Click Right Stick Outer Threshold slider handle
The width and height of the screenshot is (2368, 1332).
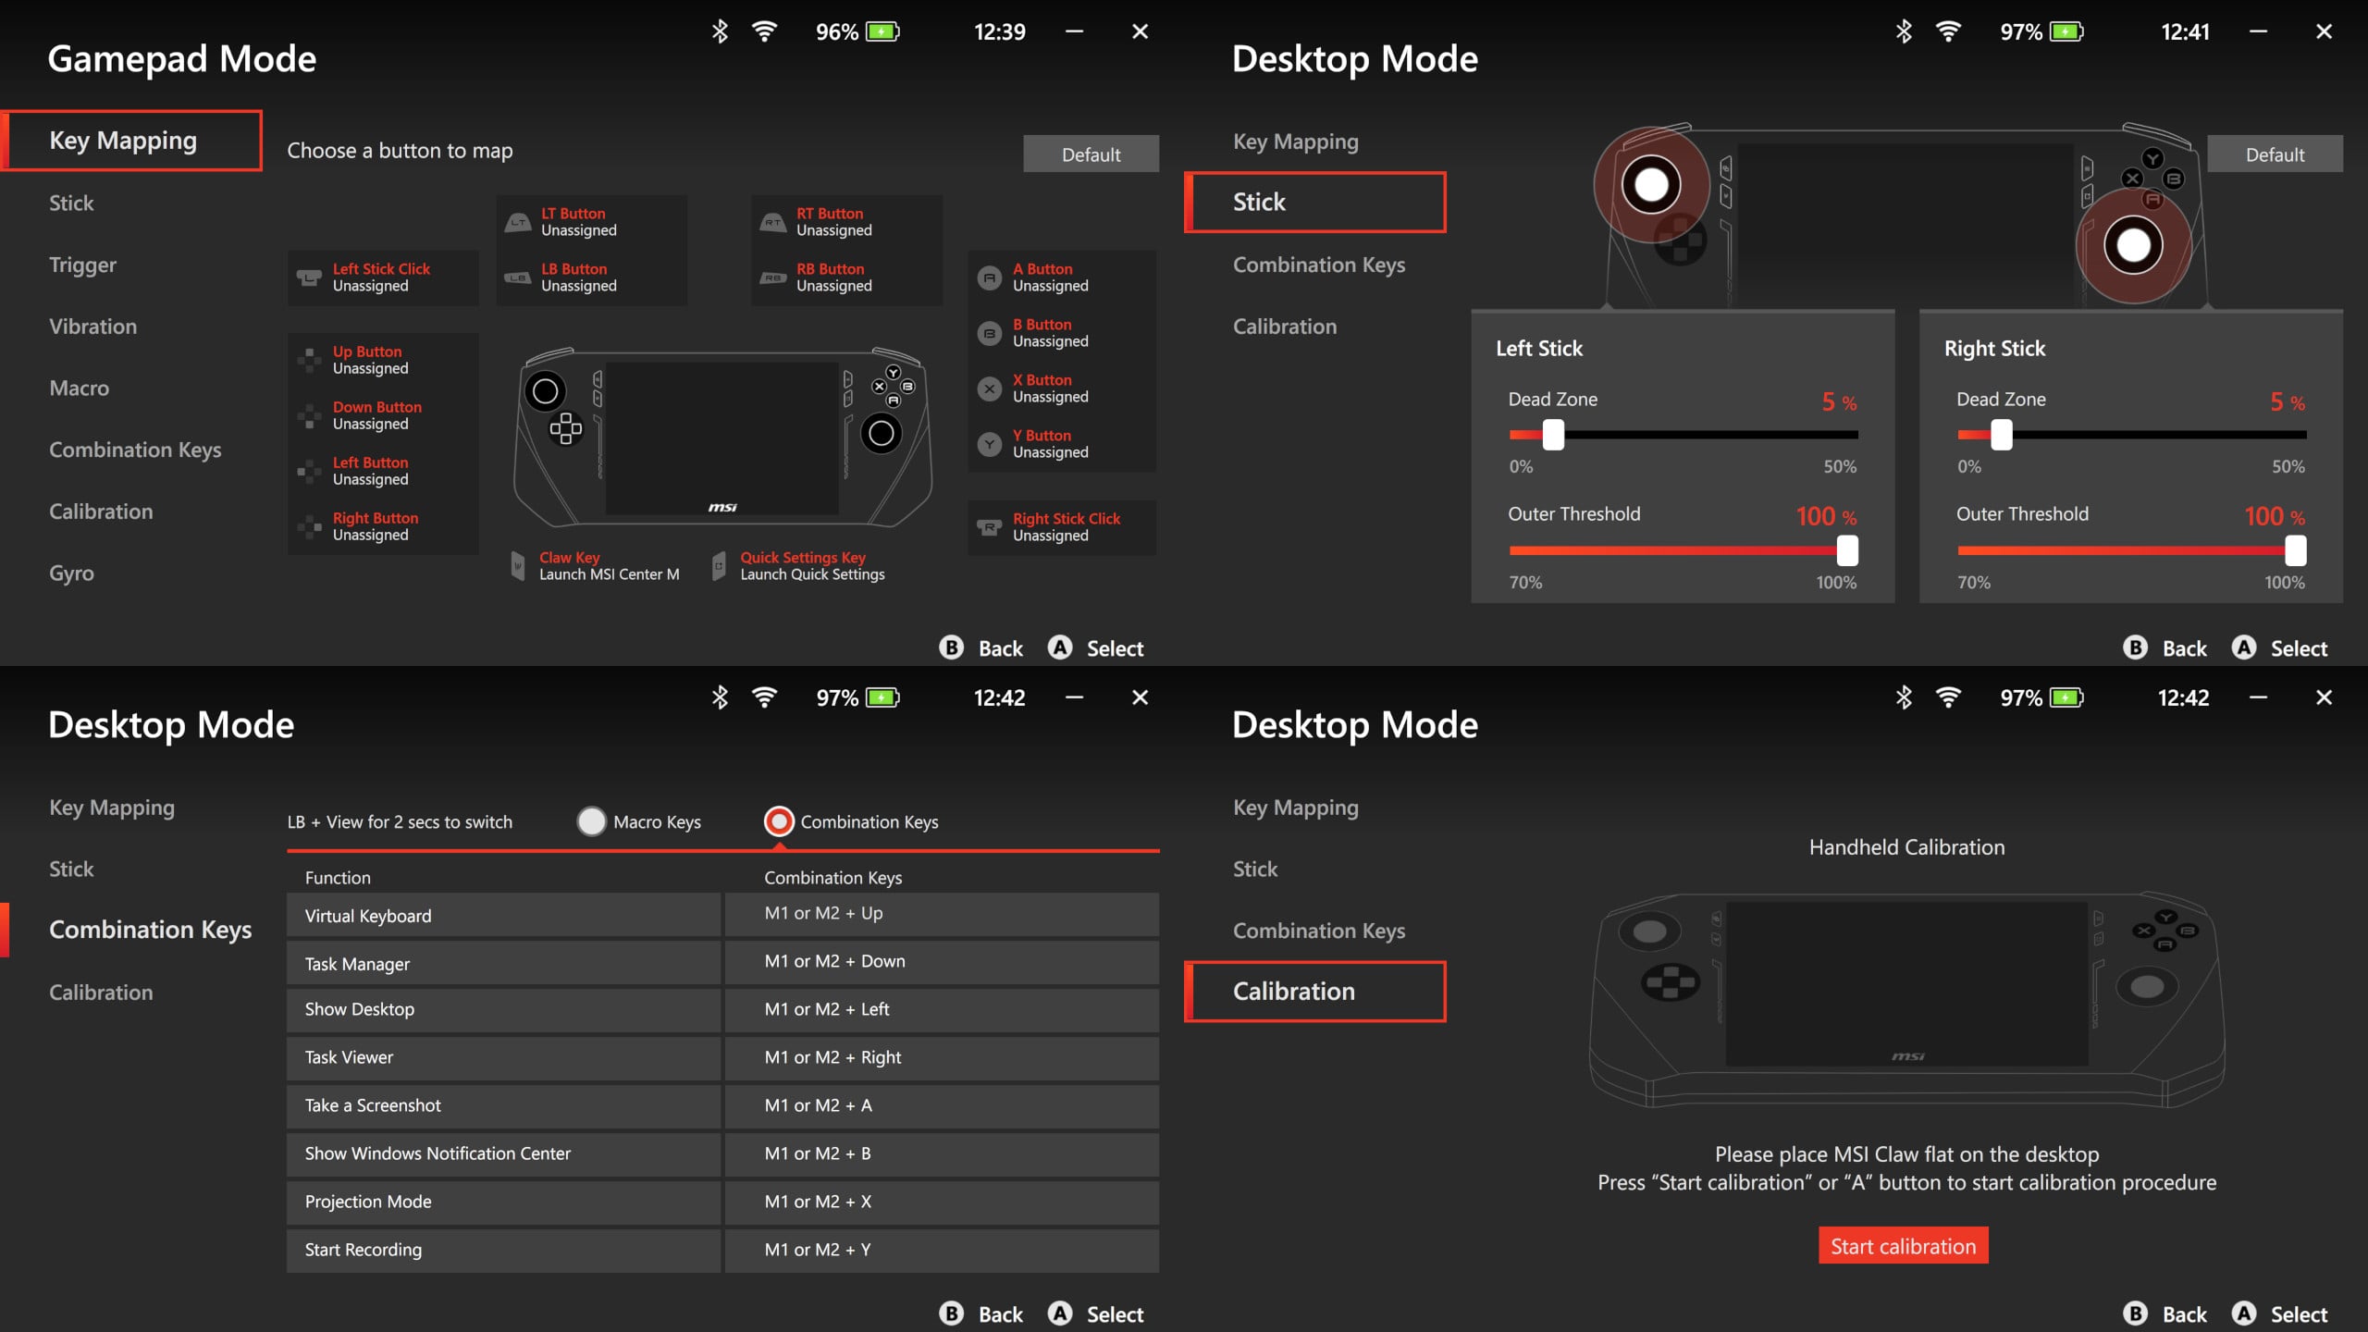coord(2295,550)
